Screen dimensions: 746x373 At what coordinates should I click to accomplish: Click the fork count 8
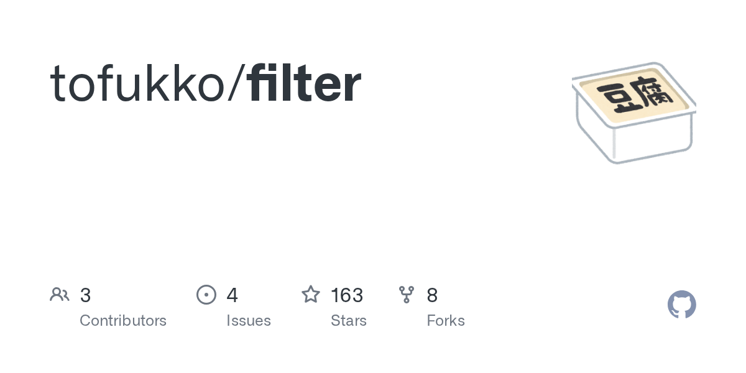click(432, 295)
